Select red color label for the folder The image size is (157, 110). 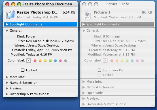(35, 60)
